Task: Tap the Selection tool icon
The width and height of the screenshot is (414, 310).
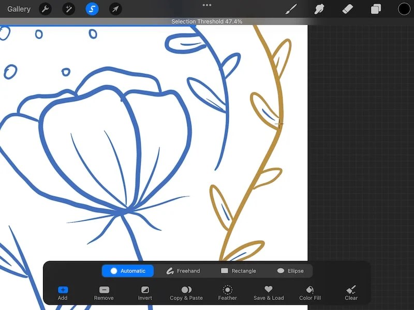Action: [92, 9]
